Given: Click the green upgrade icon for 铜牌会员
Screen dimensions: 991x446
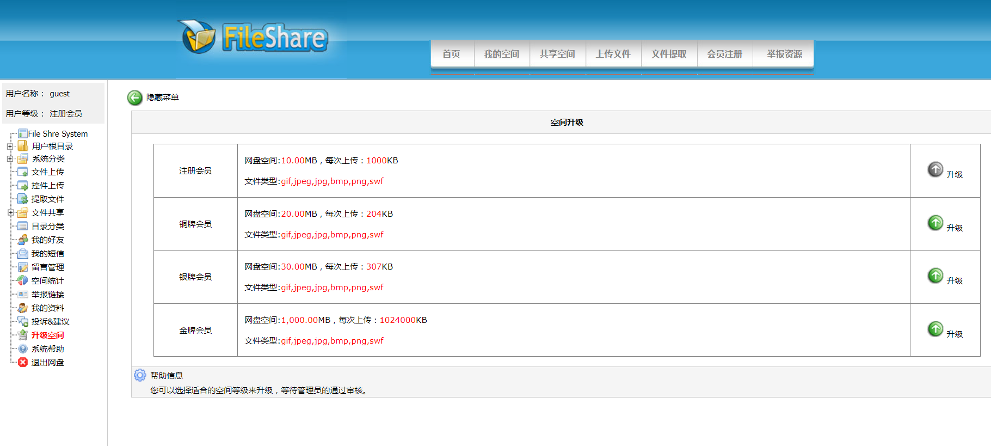Looking at the screenshot, I should pos(935,223).
